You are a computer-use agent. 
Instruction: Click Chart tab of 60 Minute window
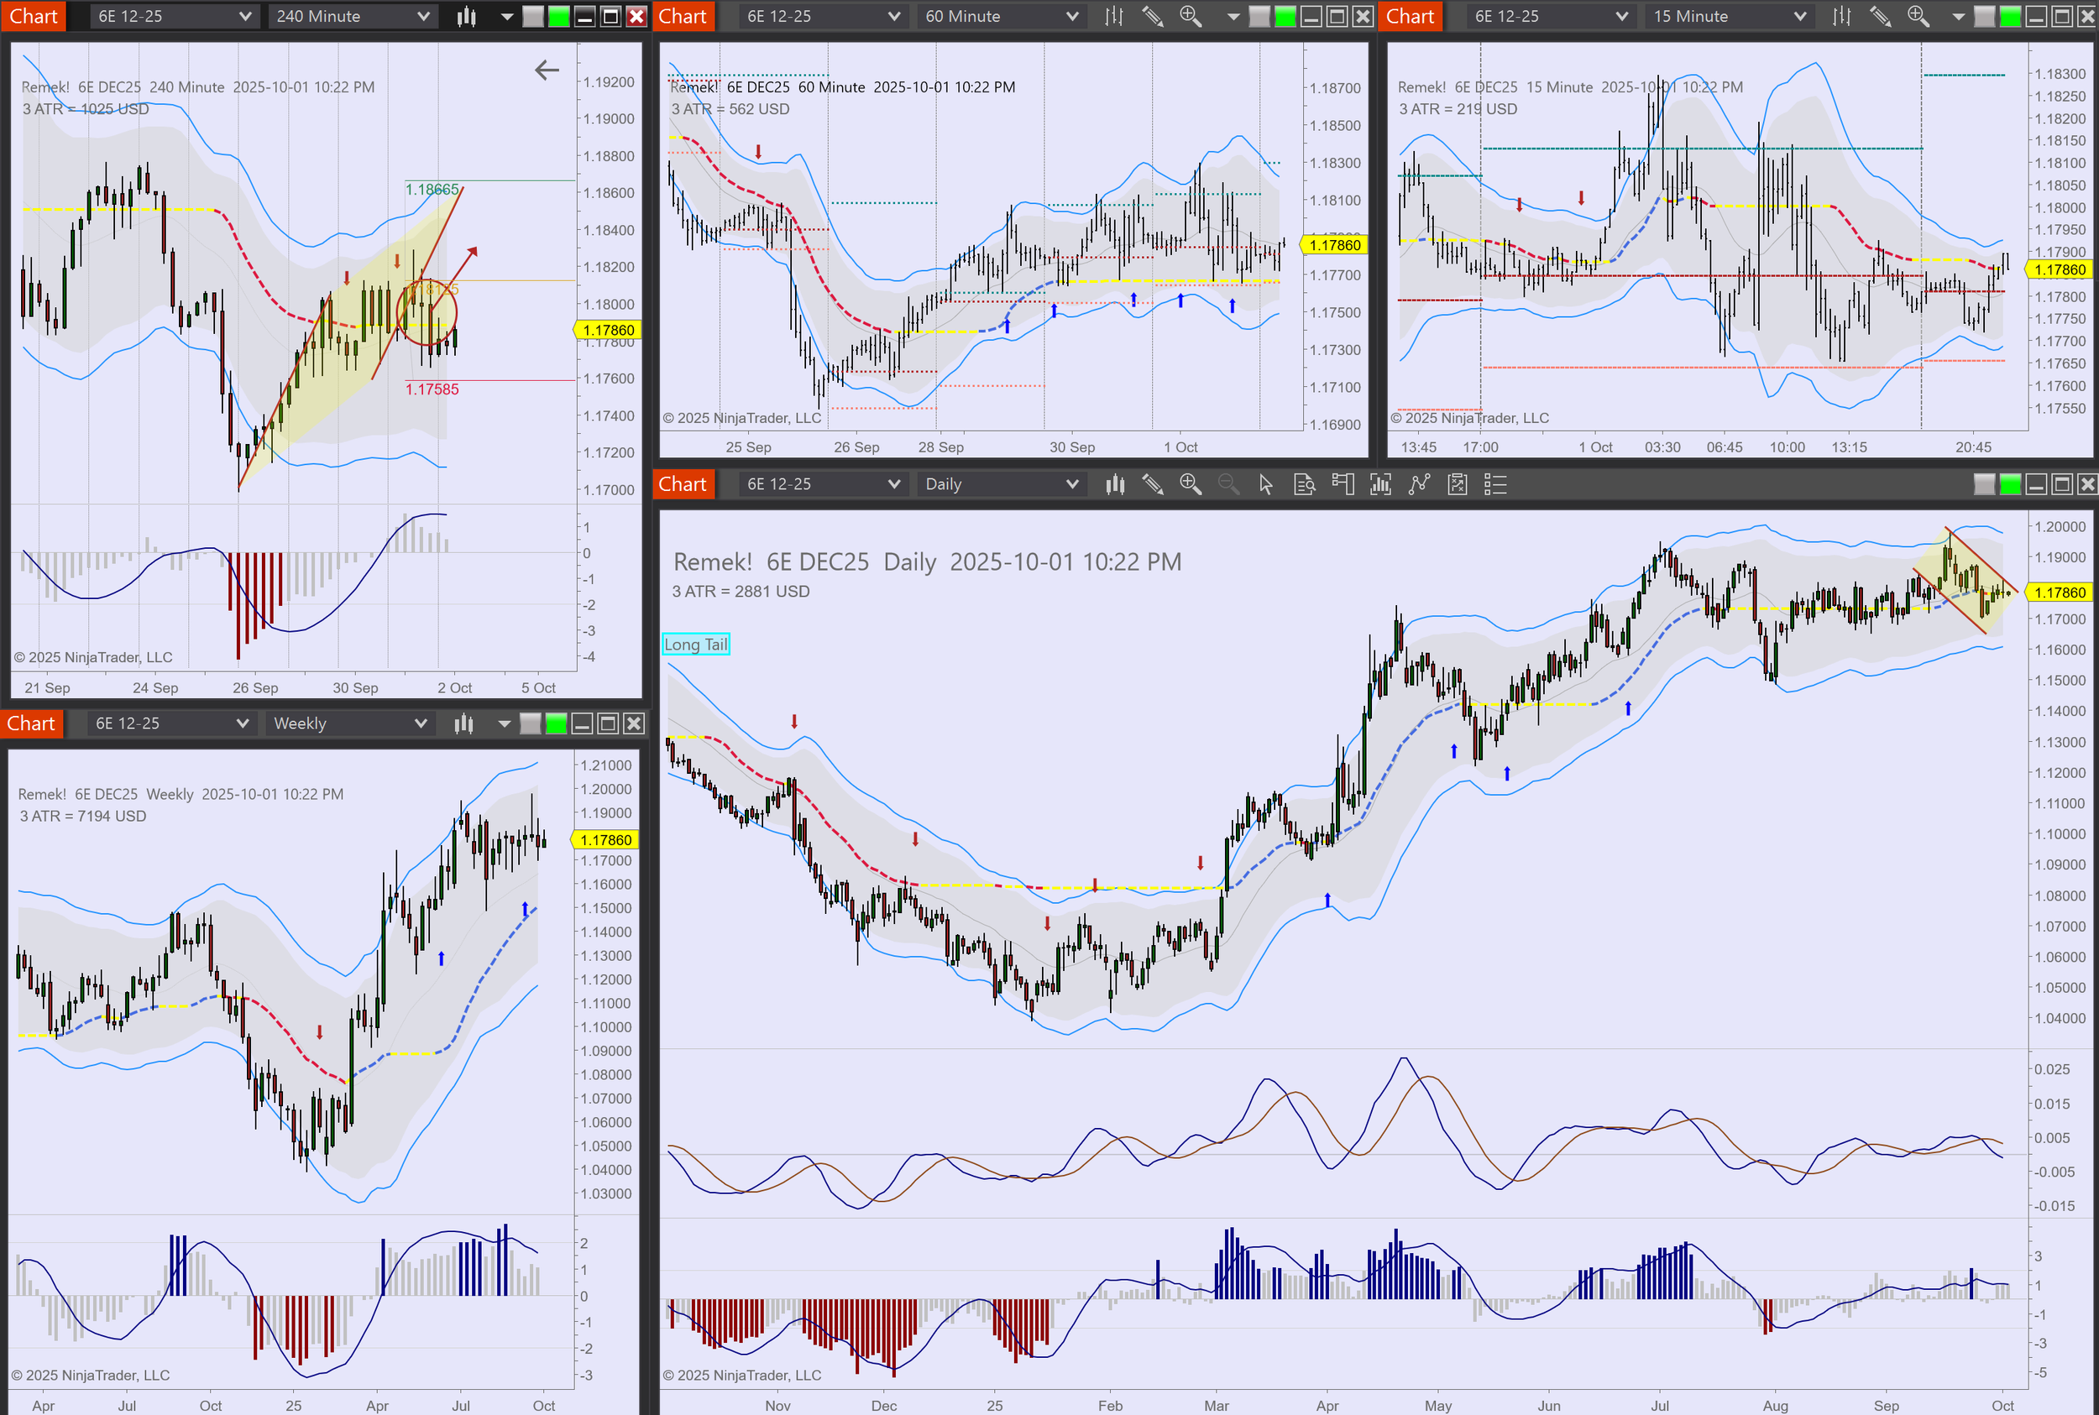pos(683,16)
